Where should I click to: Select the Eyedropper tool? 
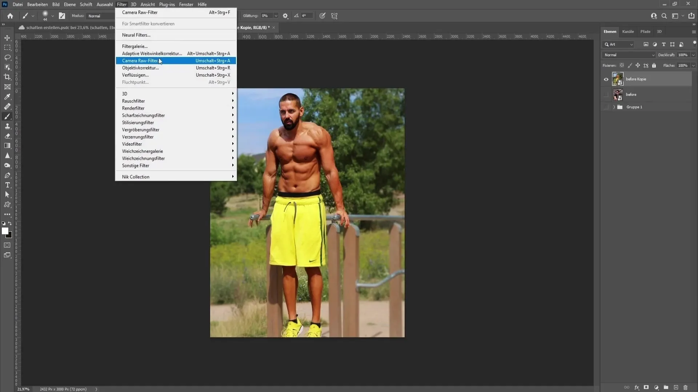pos(7,97)
